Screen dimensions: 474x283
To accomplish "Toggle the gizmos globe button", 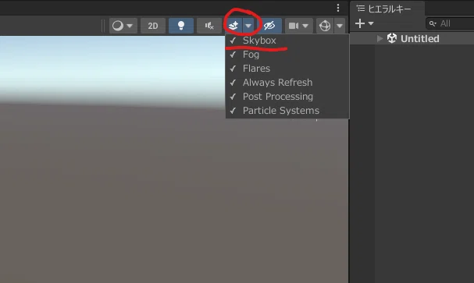I will point(325,26).
